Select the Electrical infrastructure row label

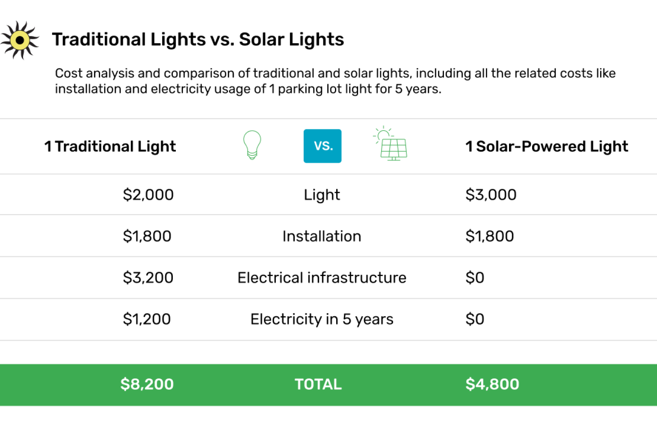tap(322, 278)
